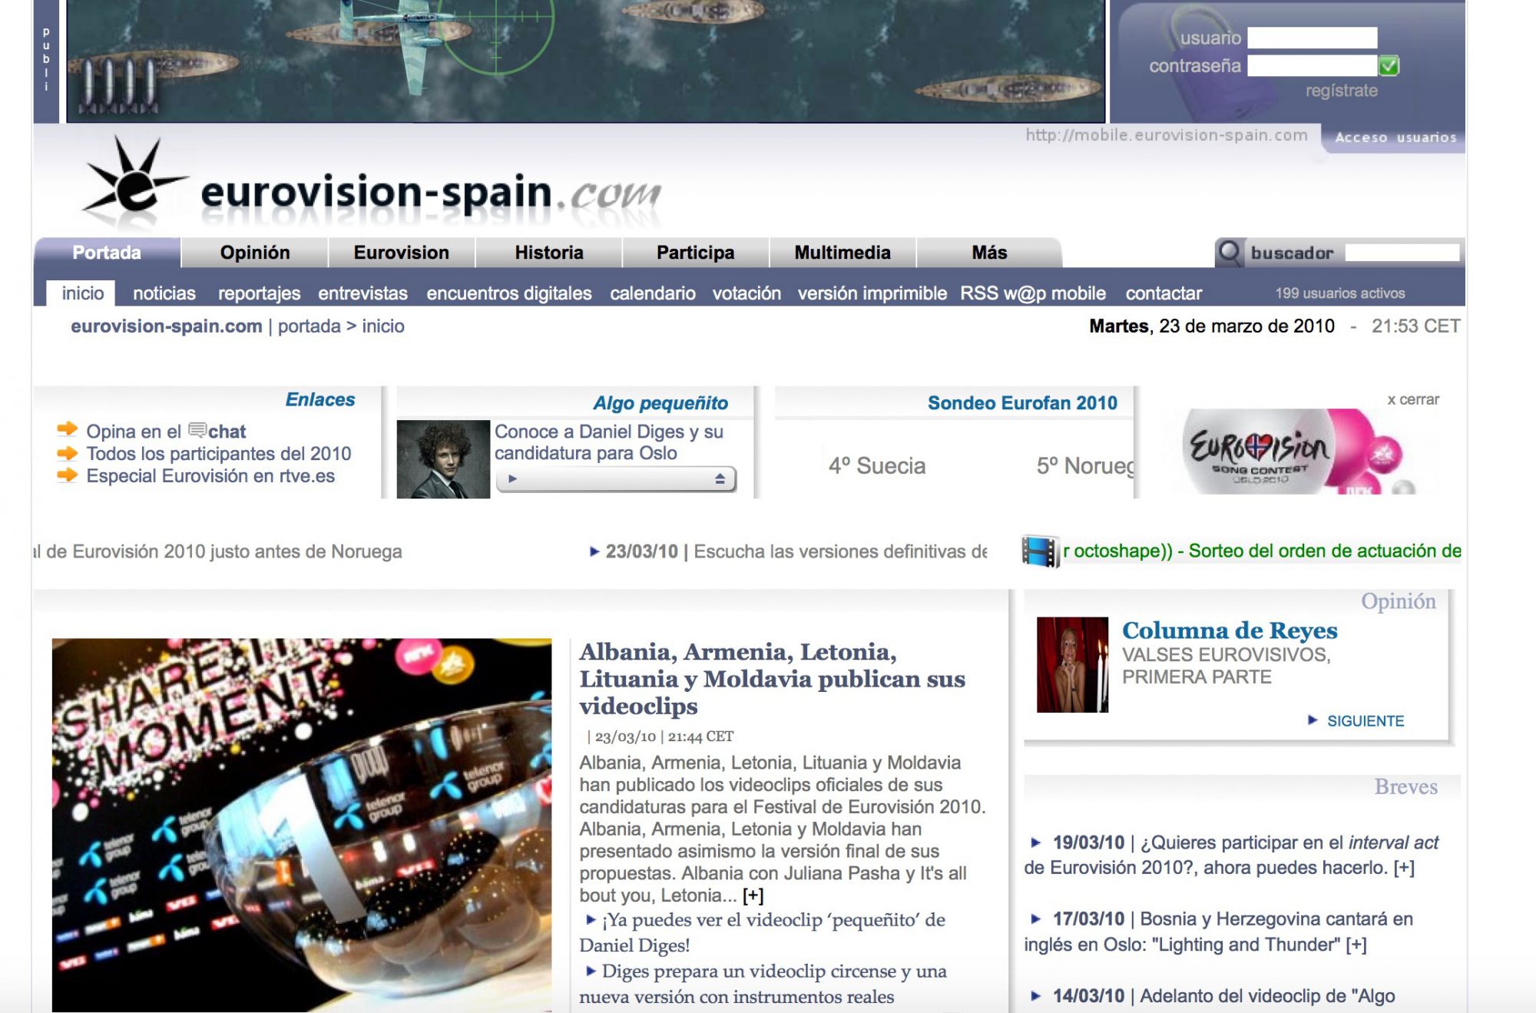Click 'Todos los participantes del 2010' link

point(219,454)
